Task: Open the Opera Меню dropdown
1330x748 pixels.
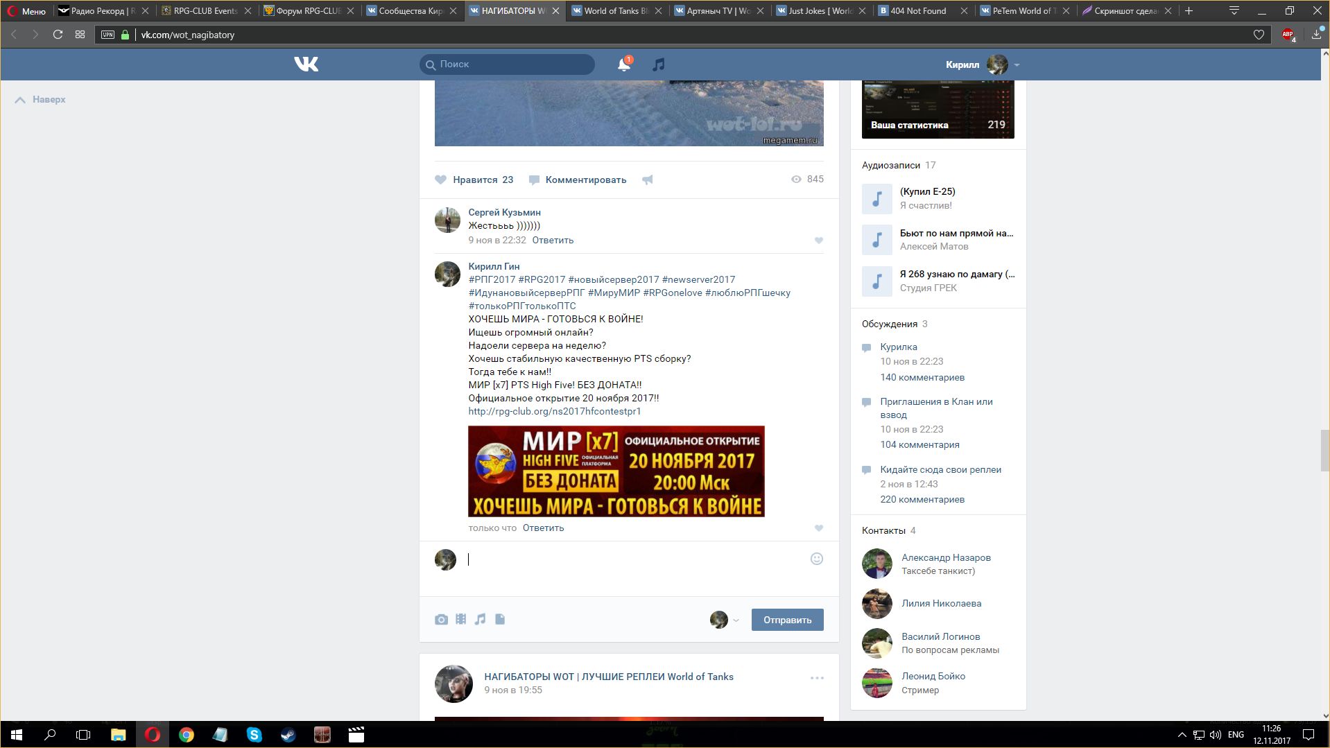Action: (x=26, y=11)
